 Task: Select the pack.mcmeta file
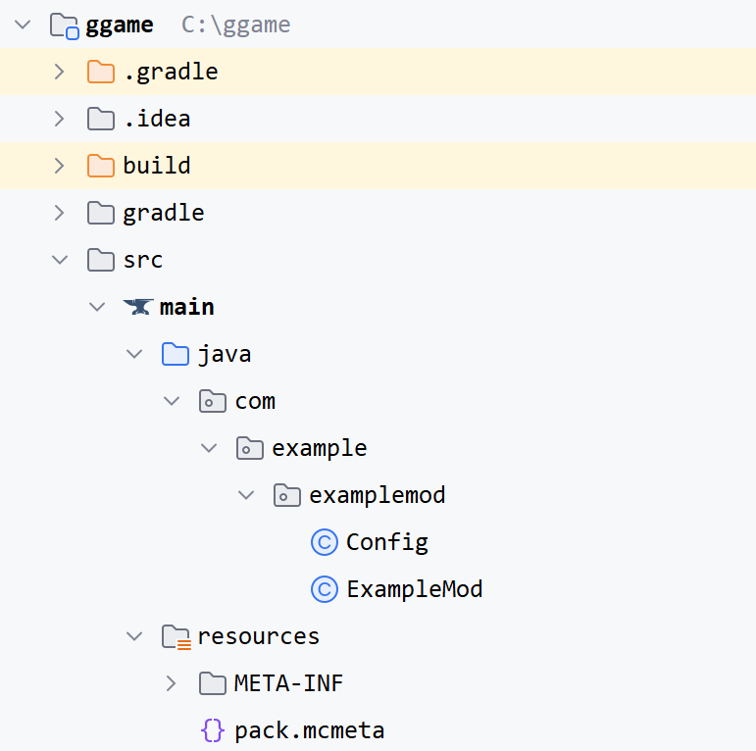(x=309, y=730)
